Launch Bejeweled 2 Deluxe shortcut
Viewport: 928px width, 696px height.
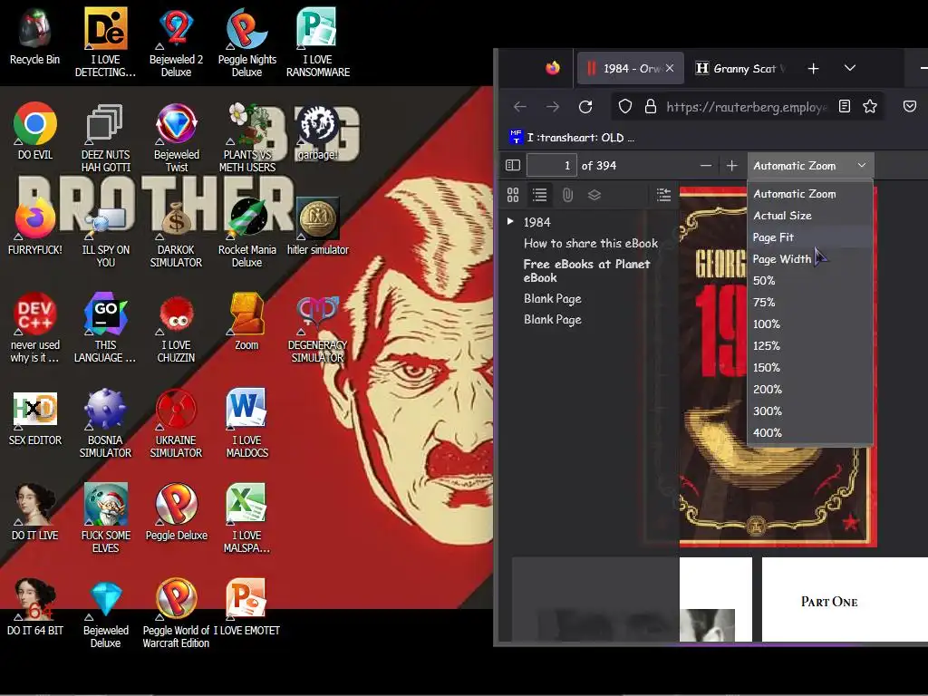click(x=176, y=43)
